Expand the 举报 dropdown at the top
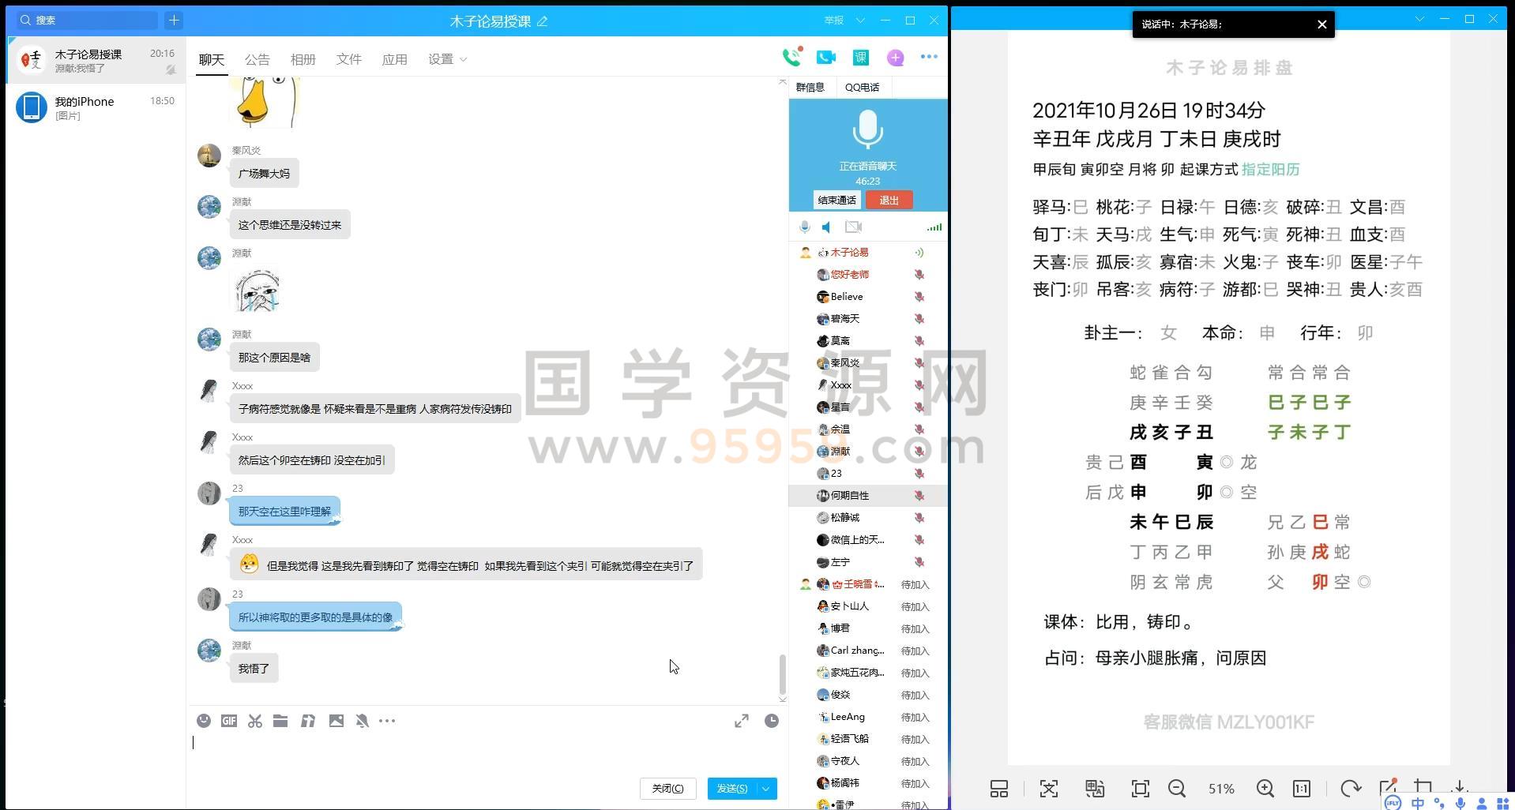This screenshot has width=1515, height=810. click(x=860, y=21)
